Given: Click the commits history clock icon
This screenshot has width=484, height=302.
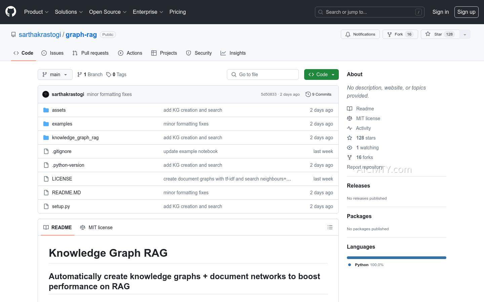Looking at the screenshot, I should click(308, 94).
